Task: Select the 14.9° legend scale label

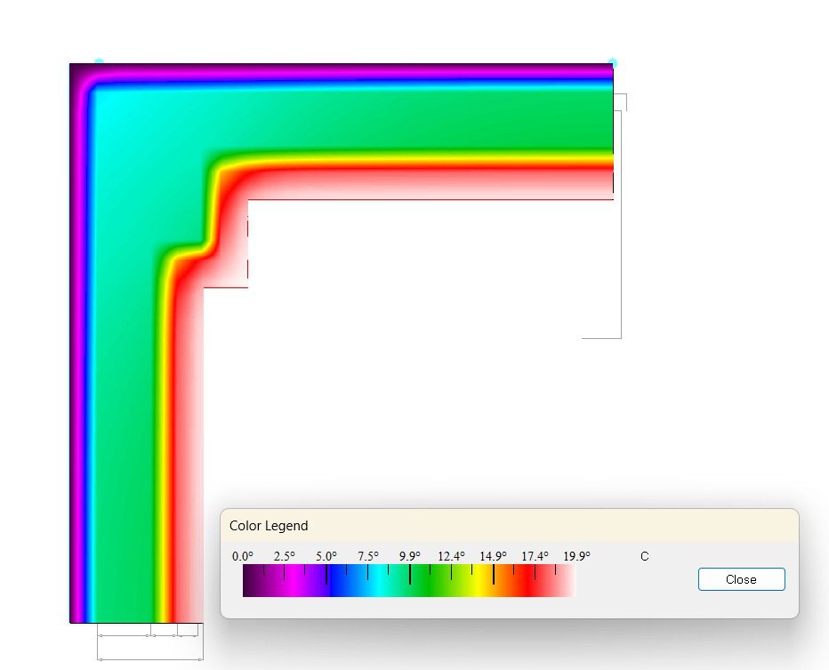Action: coord(493,556)
